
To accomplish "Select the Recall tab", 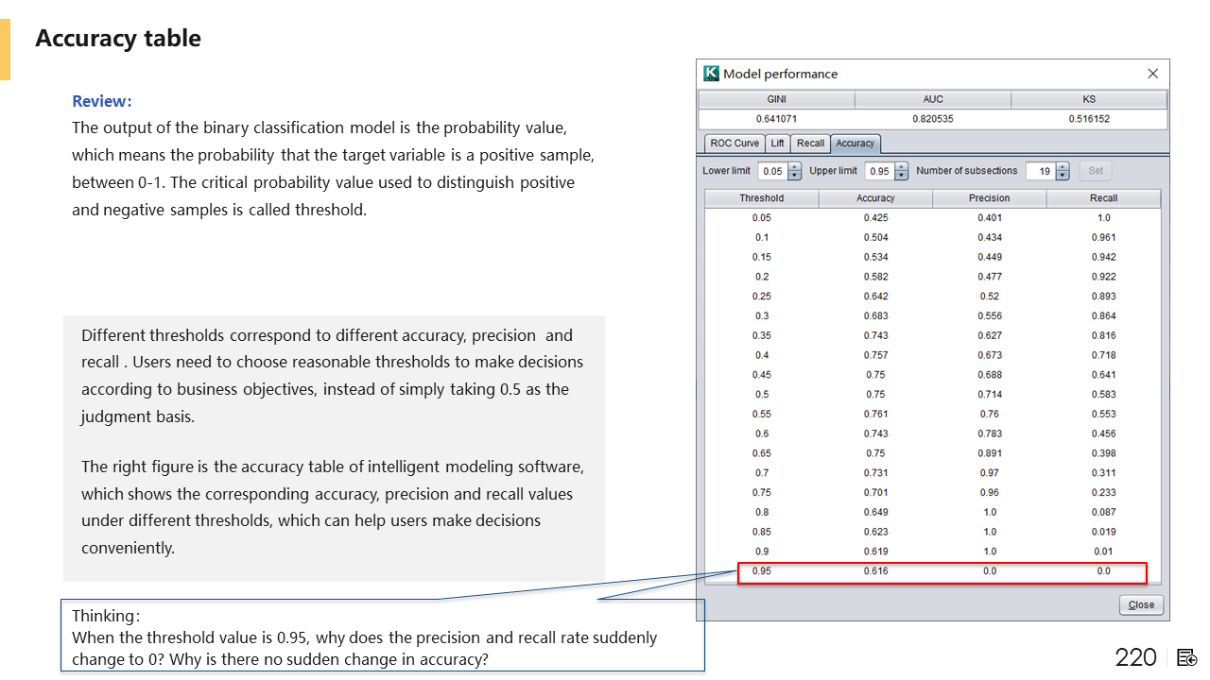I will coord(810,144).
